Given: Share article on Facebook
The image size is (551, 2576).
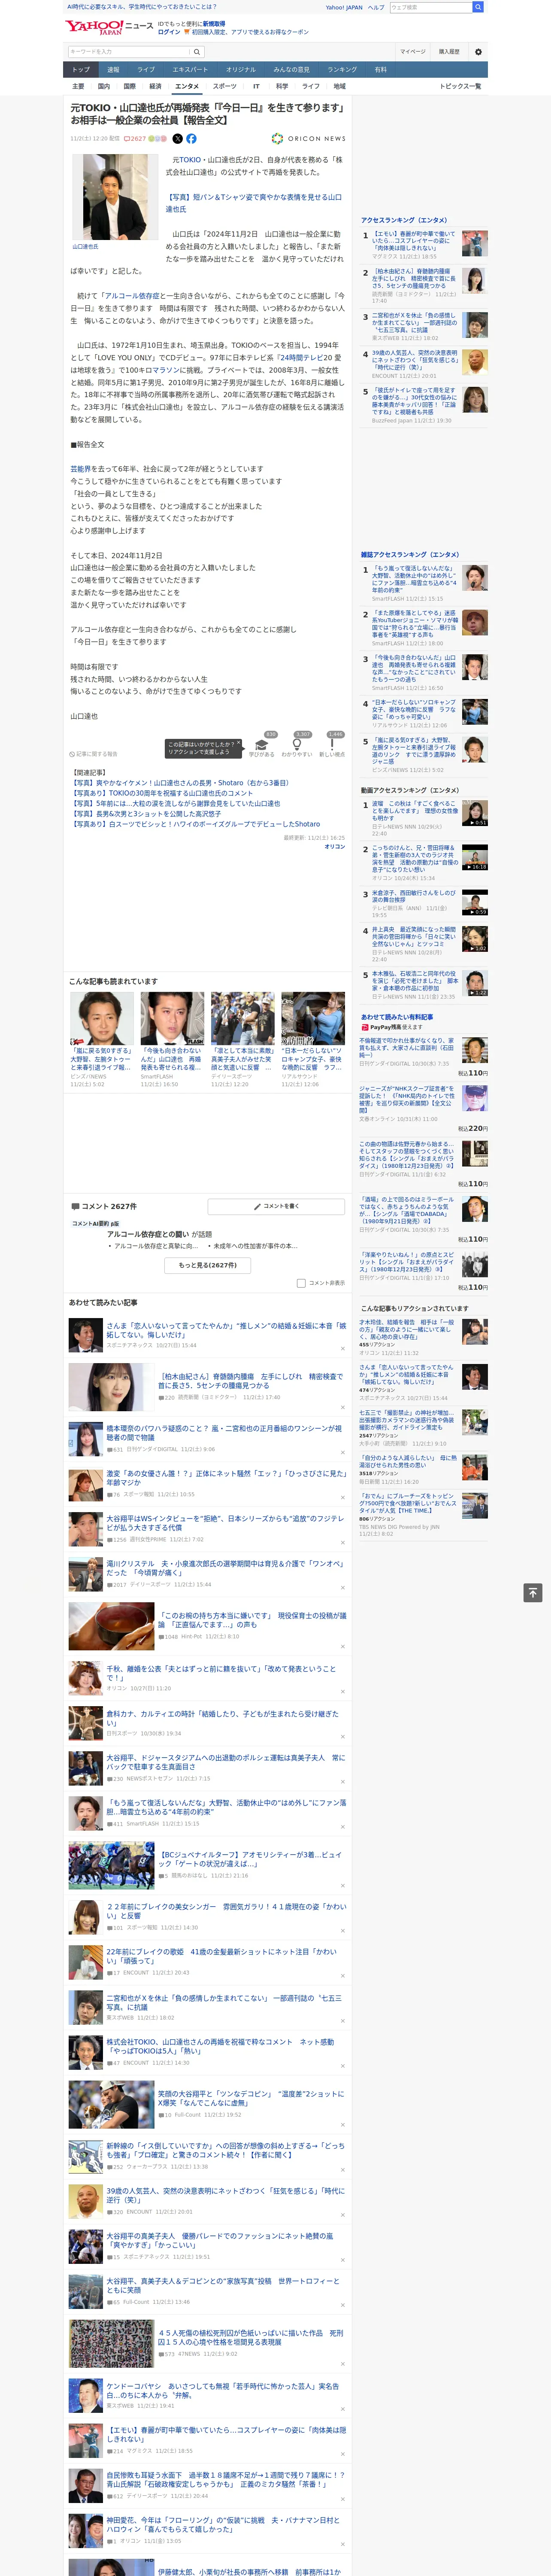Looking at the screenshot, I should point(191,139).
